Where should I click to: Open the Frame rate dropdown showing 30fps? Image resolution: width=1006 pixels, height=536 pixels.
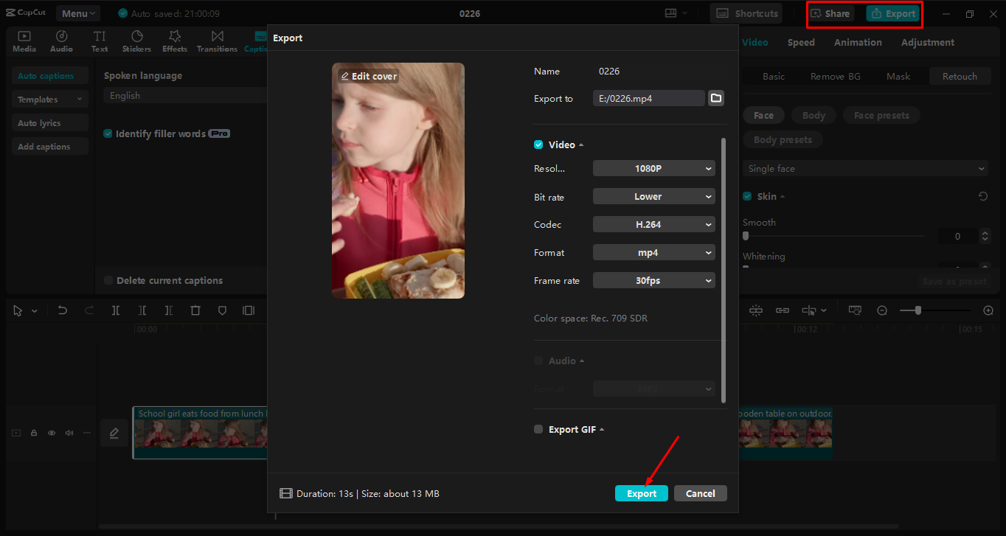[x=653, y=280]
